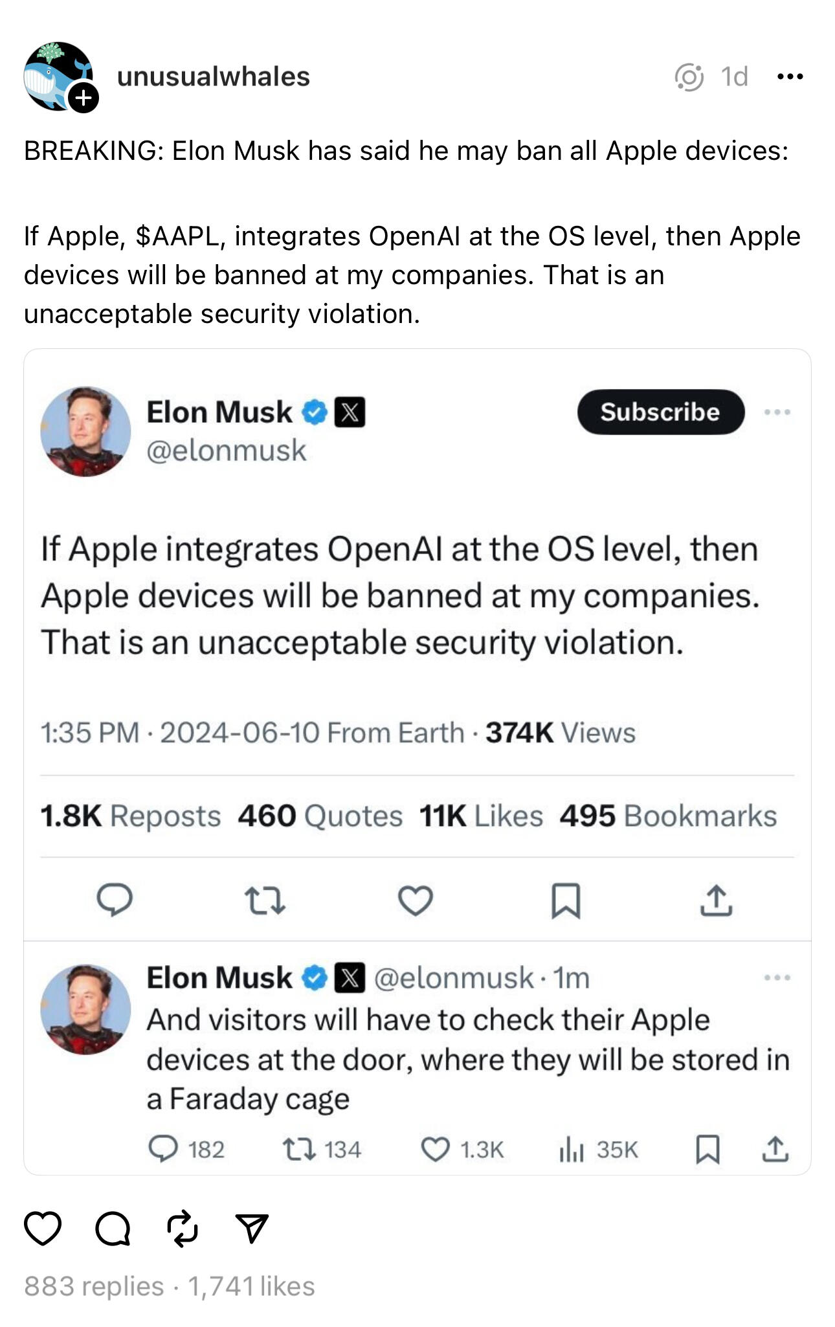Tap the activity ring icon beside 1d
Viewport: 835px width, 1327px height.
689,77
